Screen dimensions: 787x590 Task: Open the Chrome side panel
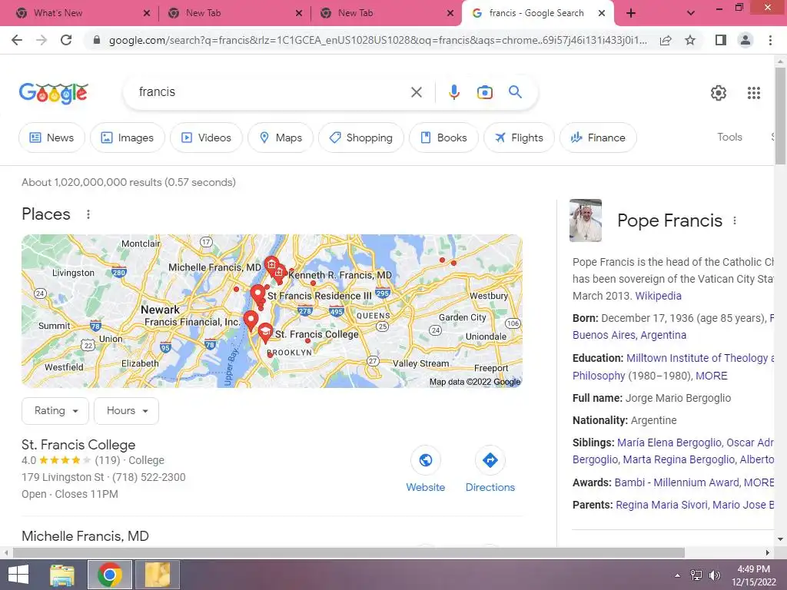pos(721,40)
